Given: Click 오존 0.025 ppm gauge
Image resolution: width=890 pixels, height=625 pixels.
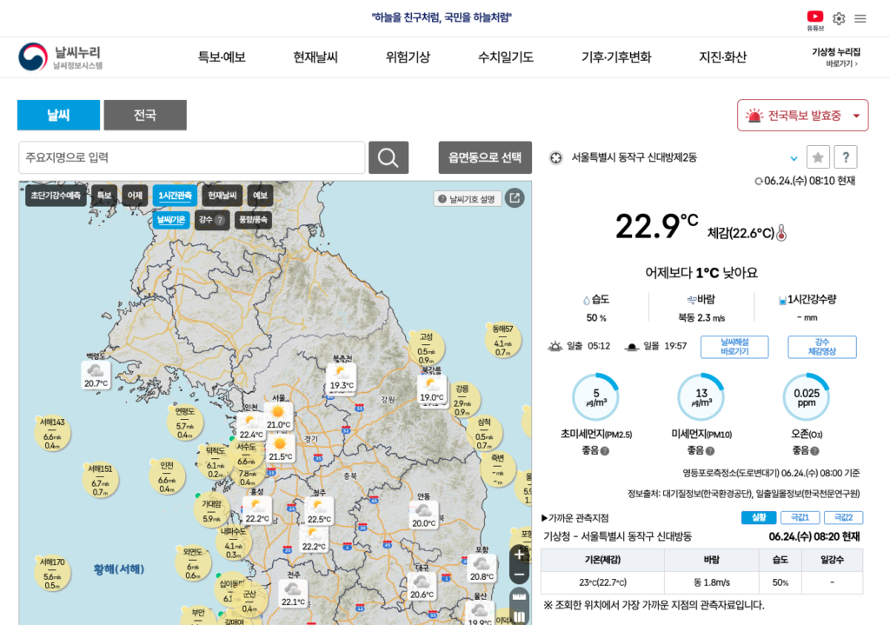Looking at the screenshot, I should pos(807,396).
